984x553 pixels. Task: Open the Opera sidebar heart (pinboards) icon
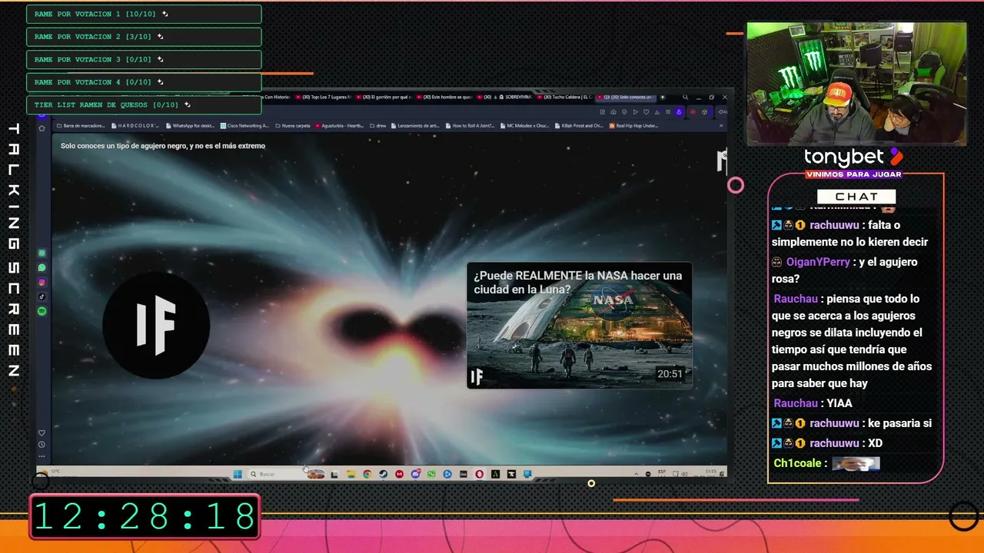pos(42,432)
